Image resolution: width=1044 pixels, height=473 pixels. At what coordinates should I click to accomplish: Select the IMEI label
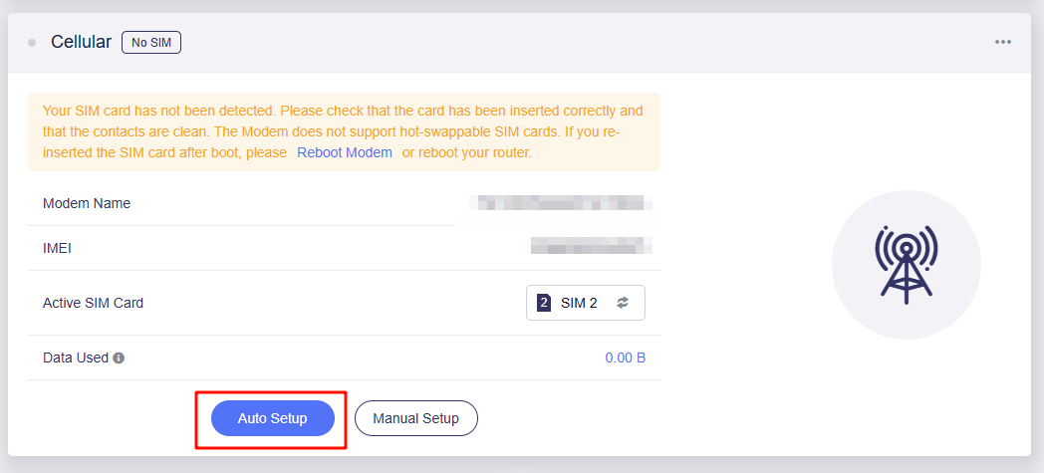tap(57, 248)
